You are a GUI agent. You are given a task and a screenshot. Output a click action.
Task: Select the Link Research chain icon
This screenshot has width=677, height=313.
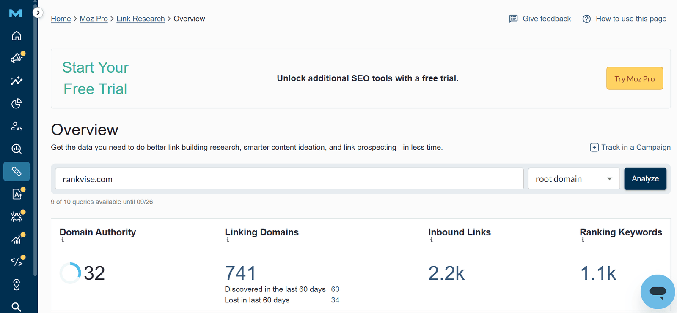click(17, 171)
